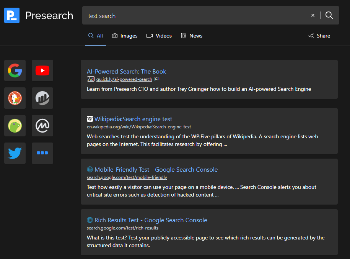This screenshot has height=259, width=350.
Task: Click the Ad label badge
Action: (x=91, y=79)
